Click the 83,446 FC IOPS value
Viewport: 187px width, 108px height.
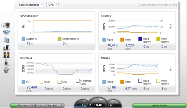coord(31,87)
